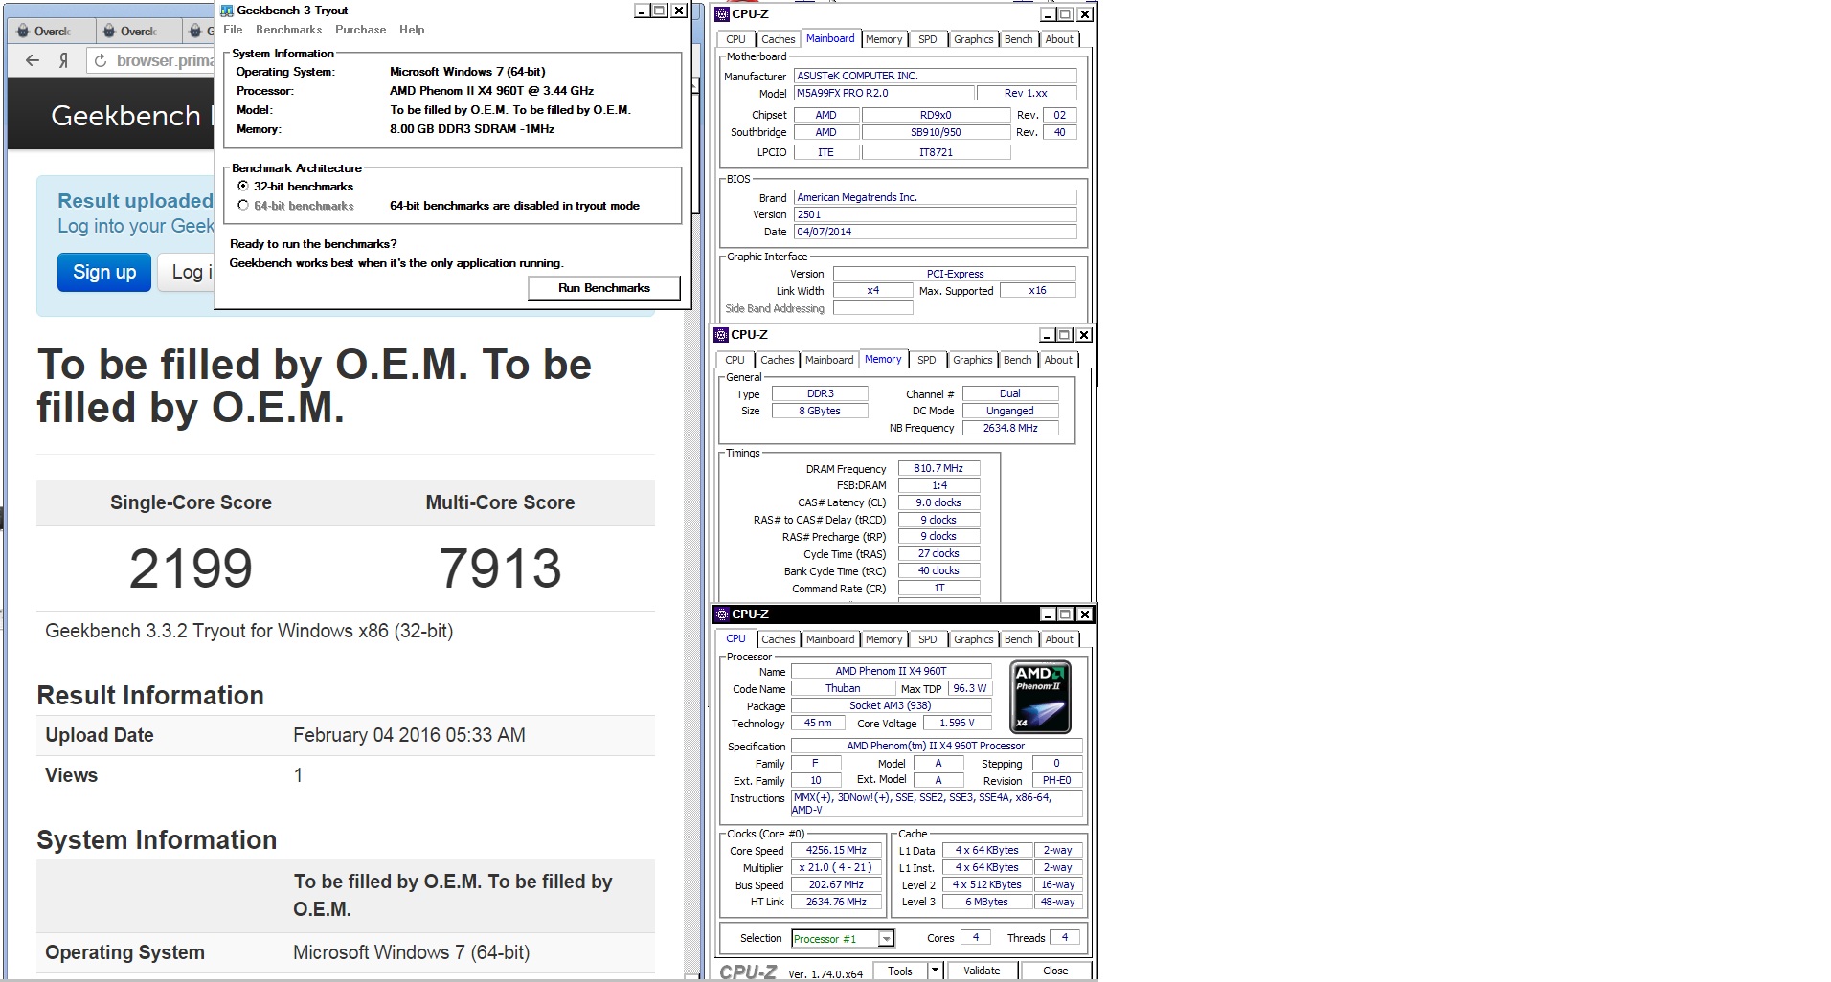Click the Close button at the CPU-Z bottom
Image resolution: width=1831 pixels, height=982 pixels.
[1055, 971]
